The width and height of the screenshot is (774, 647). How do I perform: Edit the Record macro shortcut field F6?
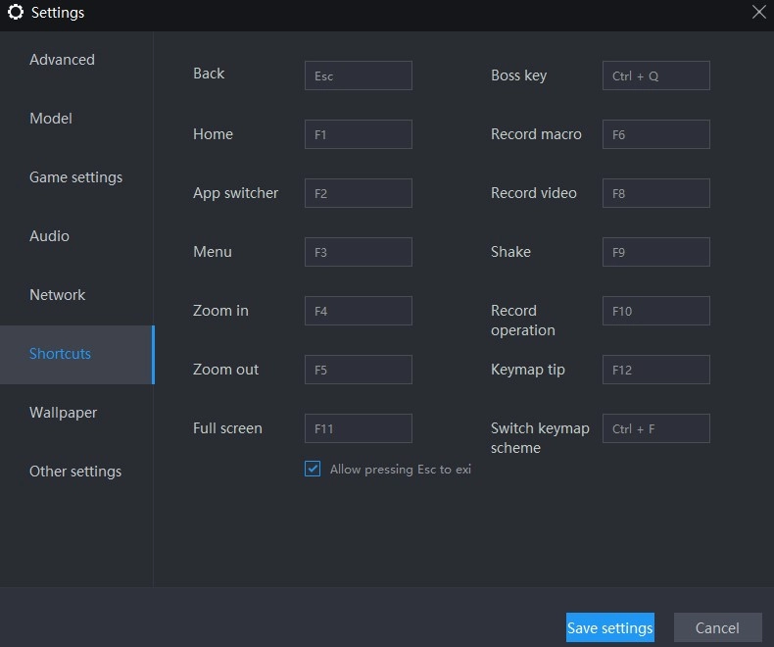(x=656, y=134)
